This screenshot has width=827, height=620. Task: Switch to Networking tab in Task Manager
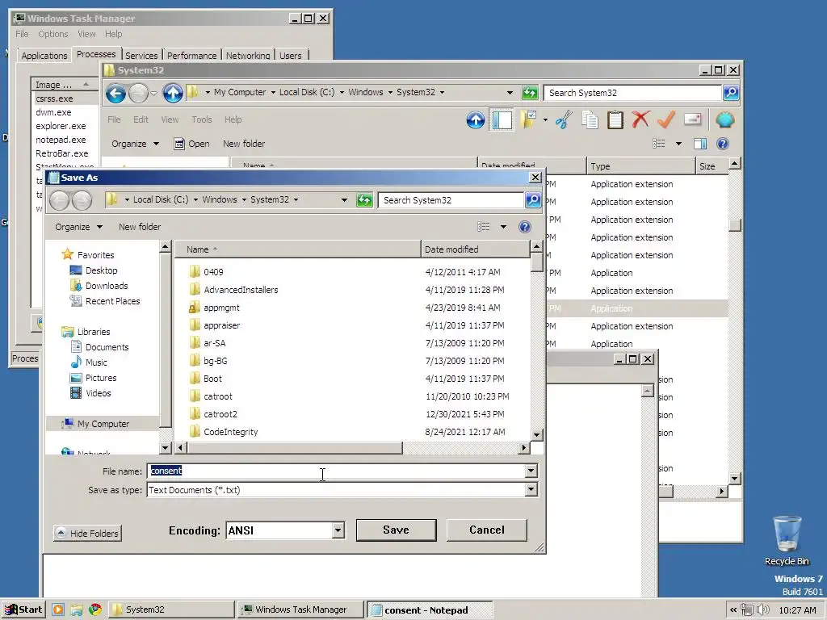[248, 56]
